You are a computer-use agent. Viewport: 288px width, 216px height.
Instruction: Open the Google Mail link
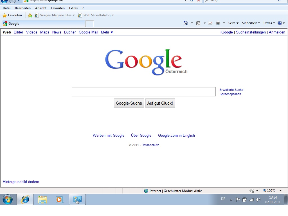88,32
